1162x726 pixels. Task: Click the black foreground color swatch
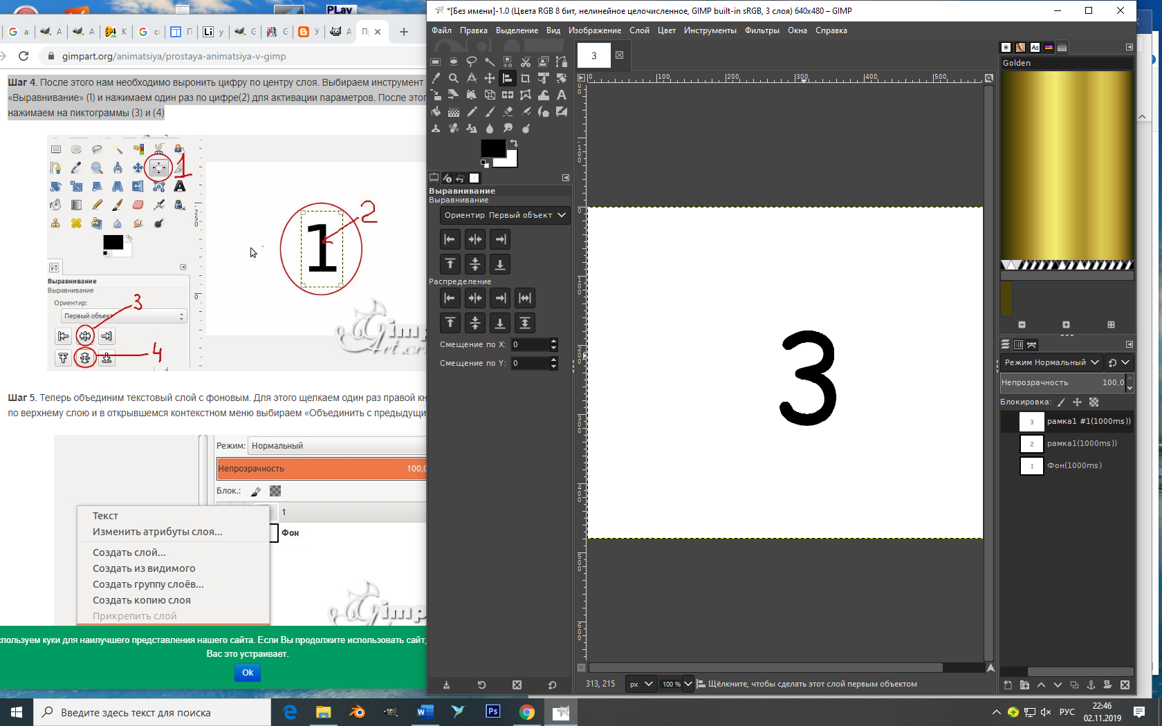[492, 148]
